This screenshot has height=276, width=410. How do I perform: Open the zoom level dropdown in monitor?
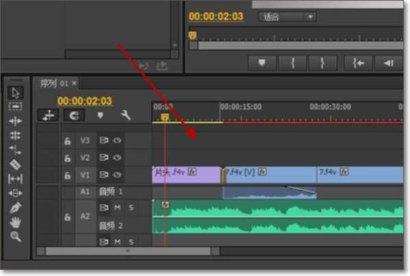tap(287, 17)
